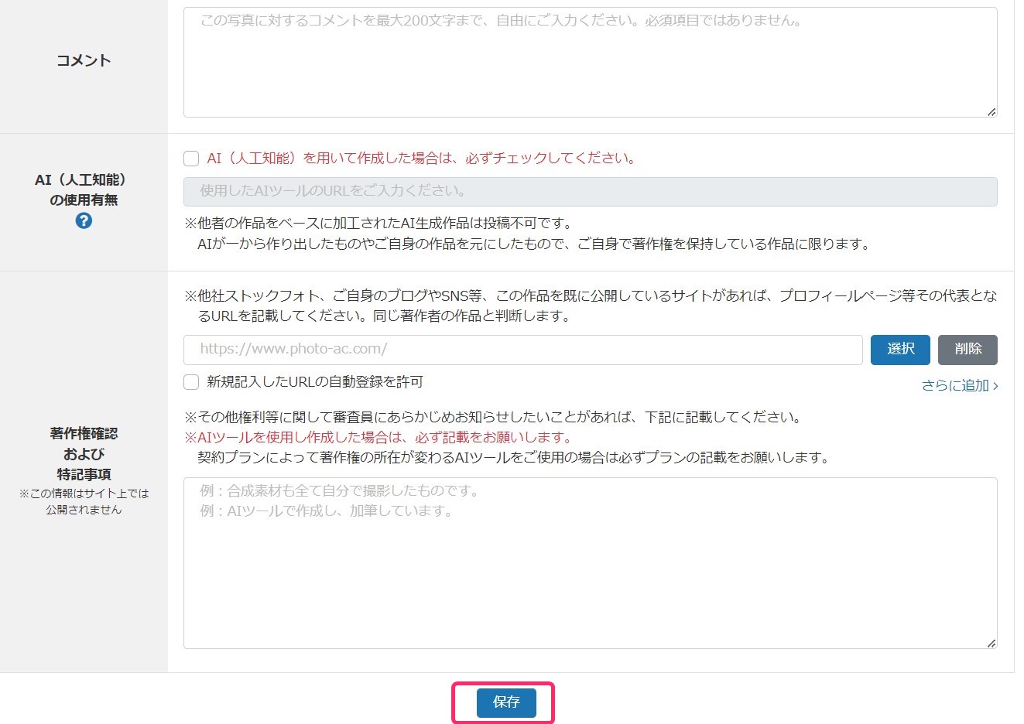
Task: Click the 著作権確認および特記事項 label
Action: pos(84,454)
